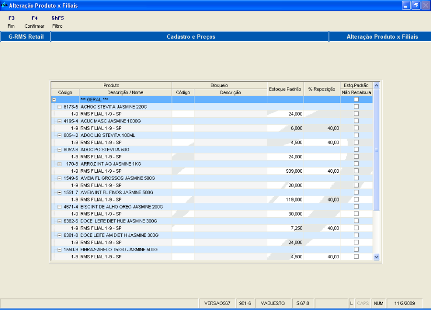The image size is (431, 310).
Task: Click Estoque Padrão cell 30,000
Action: 285,214
